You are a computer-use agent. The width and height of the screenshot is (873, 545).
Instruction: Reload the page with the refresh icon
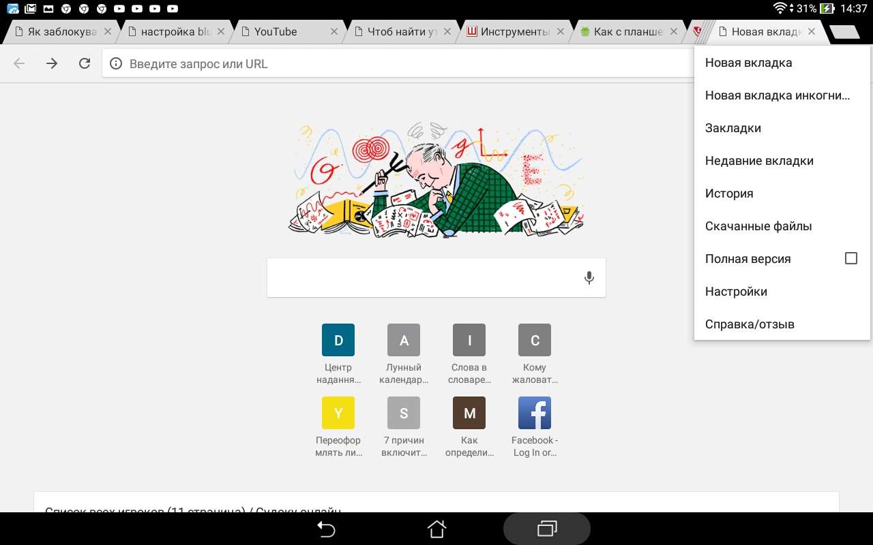[x=85, y=63]
